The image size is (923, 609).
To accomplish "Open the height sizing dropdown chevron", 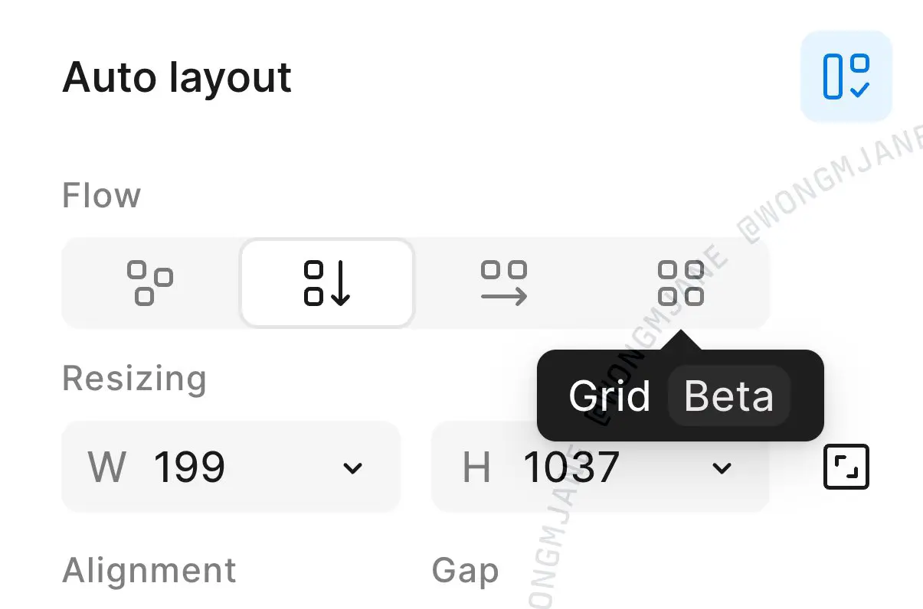I will coord(722,467).
